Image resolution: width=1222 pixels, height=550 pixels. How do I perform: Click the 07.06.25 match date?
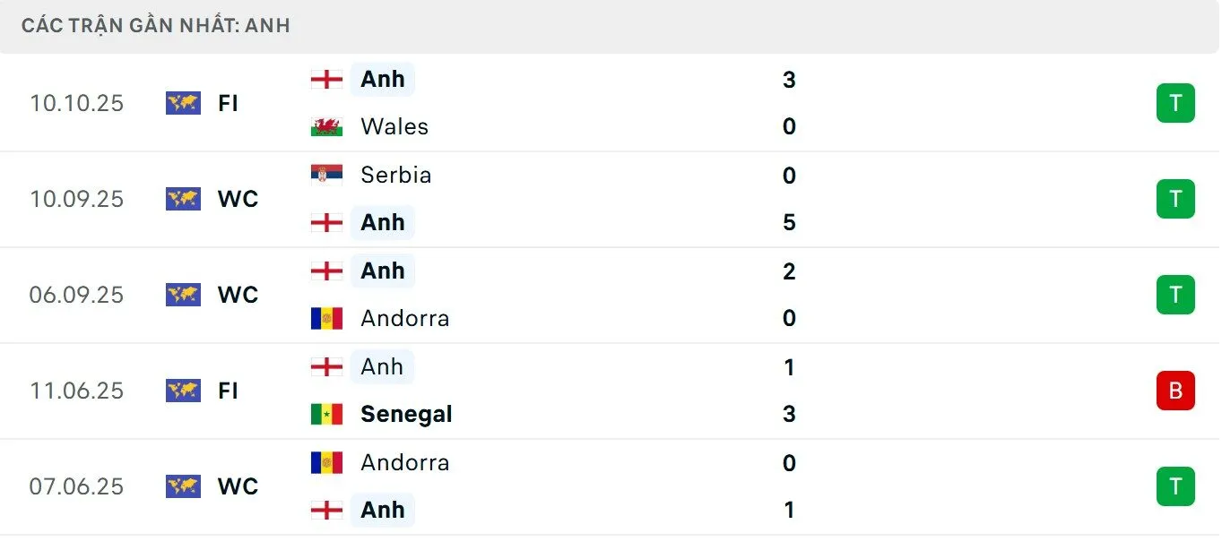[76, 486]
